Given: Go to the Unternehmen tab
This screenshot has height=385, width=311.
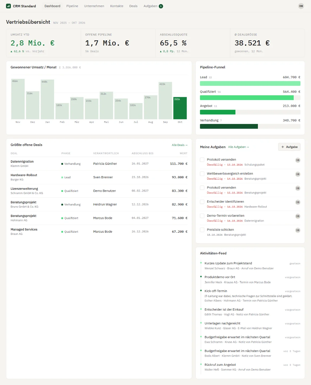Looking at the screenshot, I should [x=94, y=6].
